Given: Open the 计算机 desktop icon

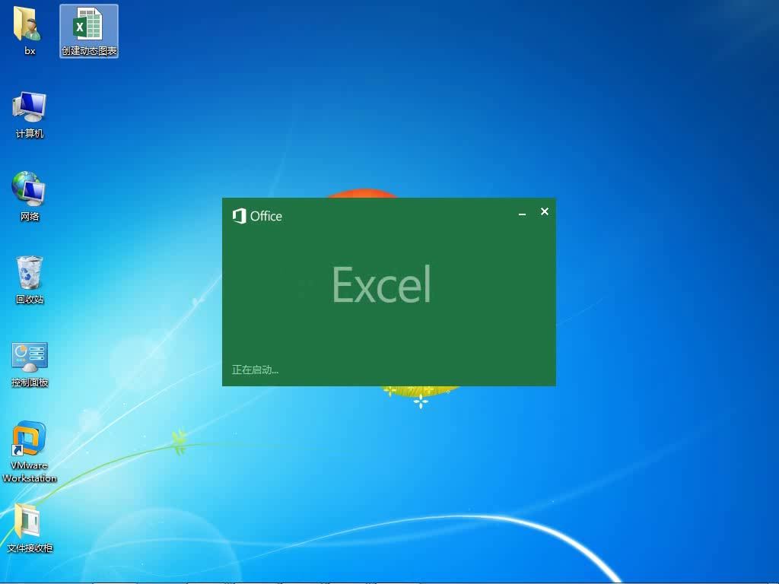Looking at the screenshot, I should 30,106.
